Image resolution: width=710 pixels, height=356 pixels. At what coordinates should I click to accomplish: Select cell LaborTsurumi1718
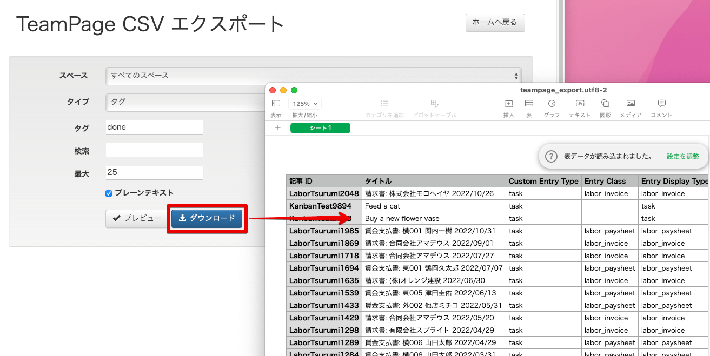(324, 256)
